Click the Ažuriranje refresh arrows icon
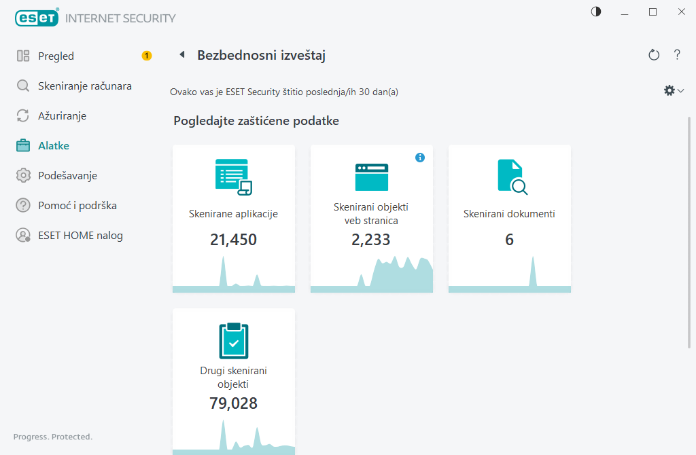This screenshot has height=455, width=696. [23, 115]
